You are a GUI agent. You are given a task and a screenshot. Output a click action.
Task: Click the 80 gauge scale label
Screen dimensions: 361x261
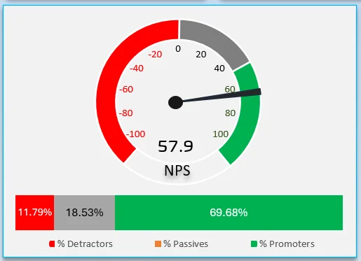point(230,113)
